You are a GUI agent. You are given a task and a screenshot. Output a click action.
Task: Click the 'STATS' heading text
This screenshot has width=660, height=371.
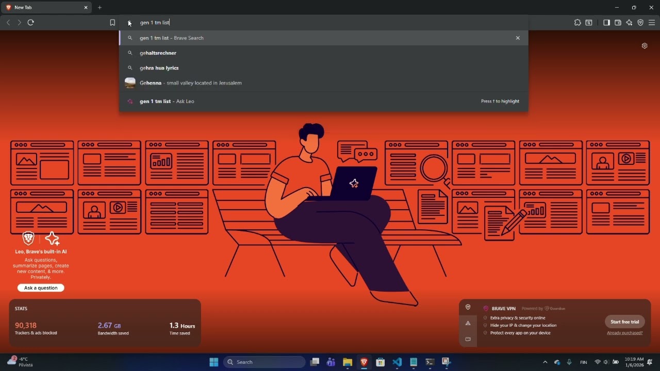tap(21, 309)
